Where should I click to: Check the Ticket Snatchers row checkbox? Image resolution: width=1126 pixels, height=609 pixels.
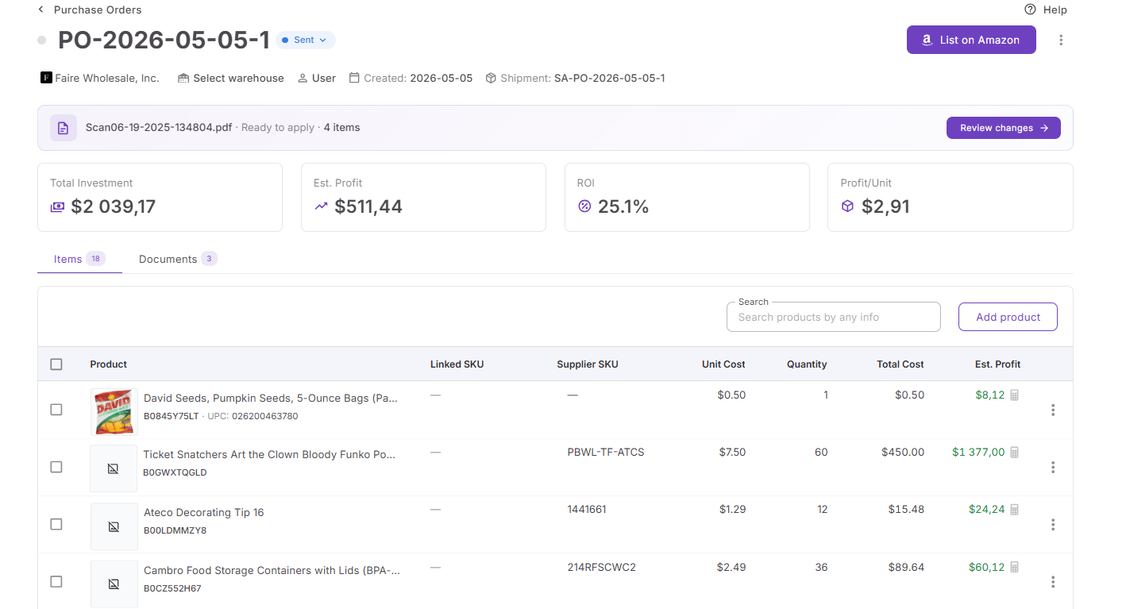(56, 467)
